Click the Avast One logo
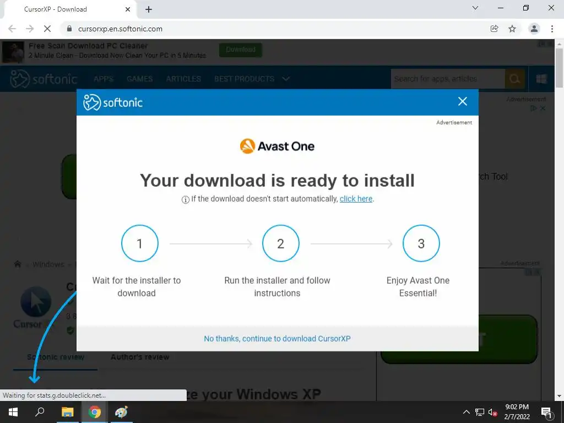The width and height of the screenshot is (564, 423). 277,146
